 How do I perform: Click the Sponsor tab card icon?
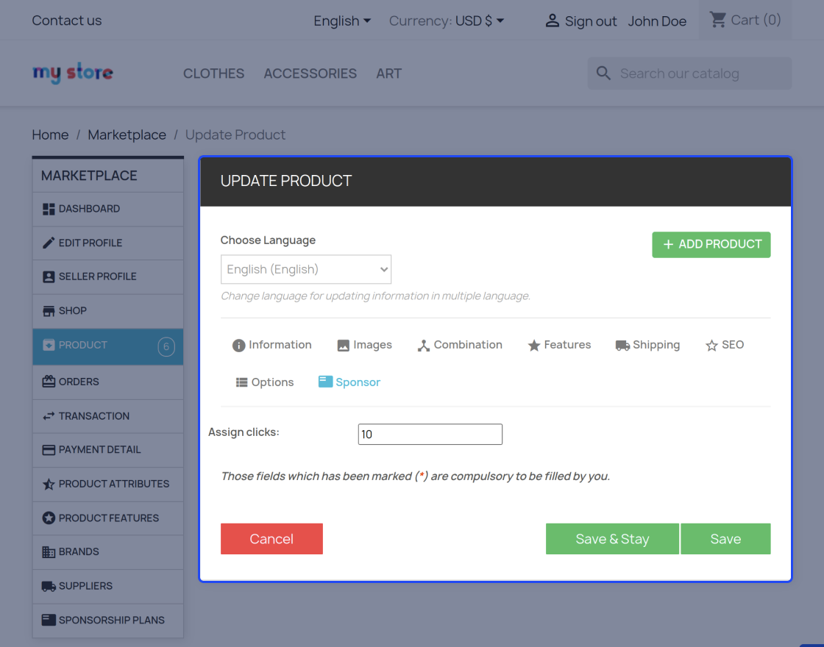coord(325,382)
